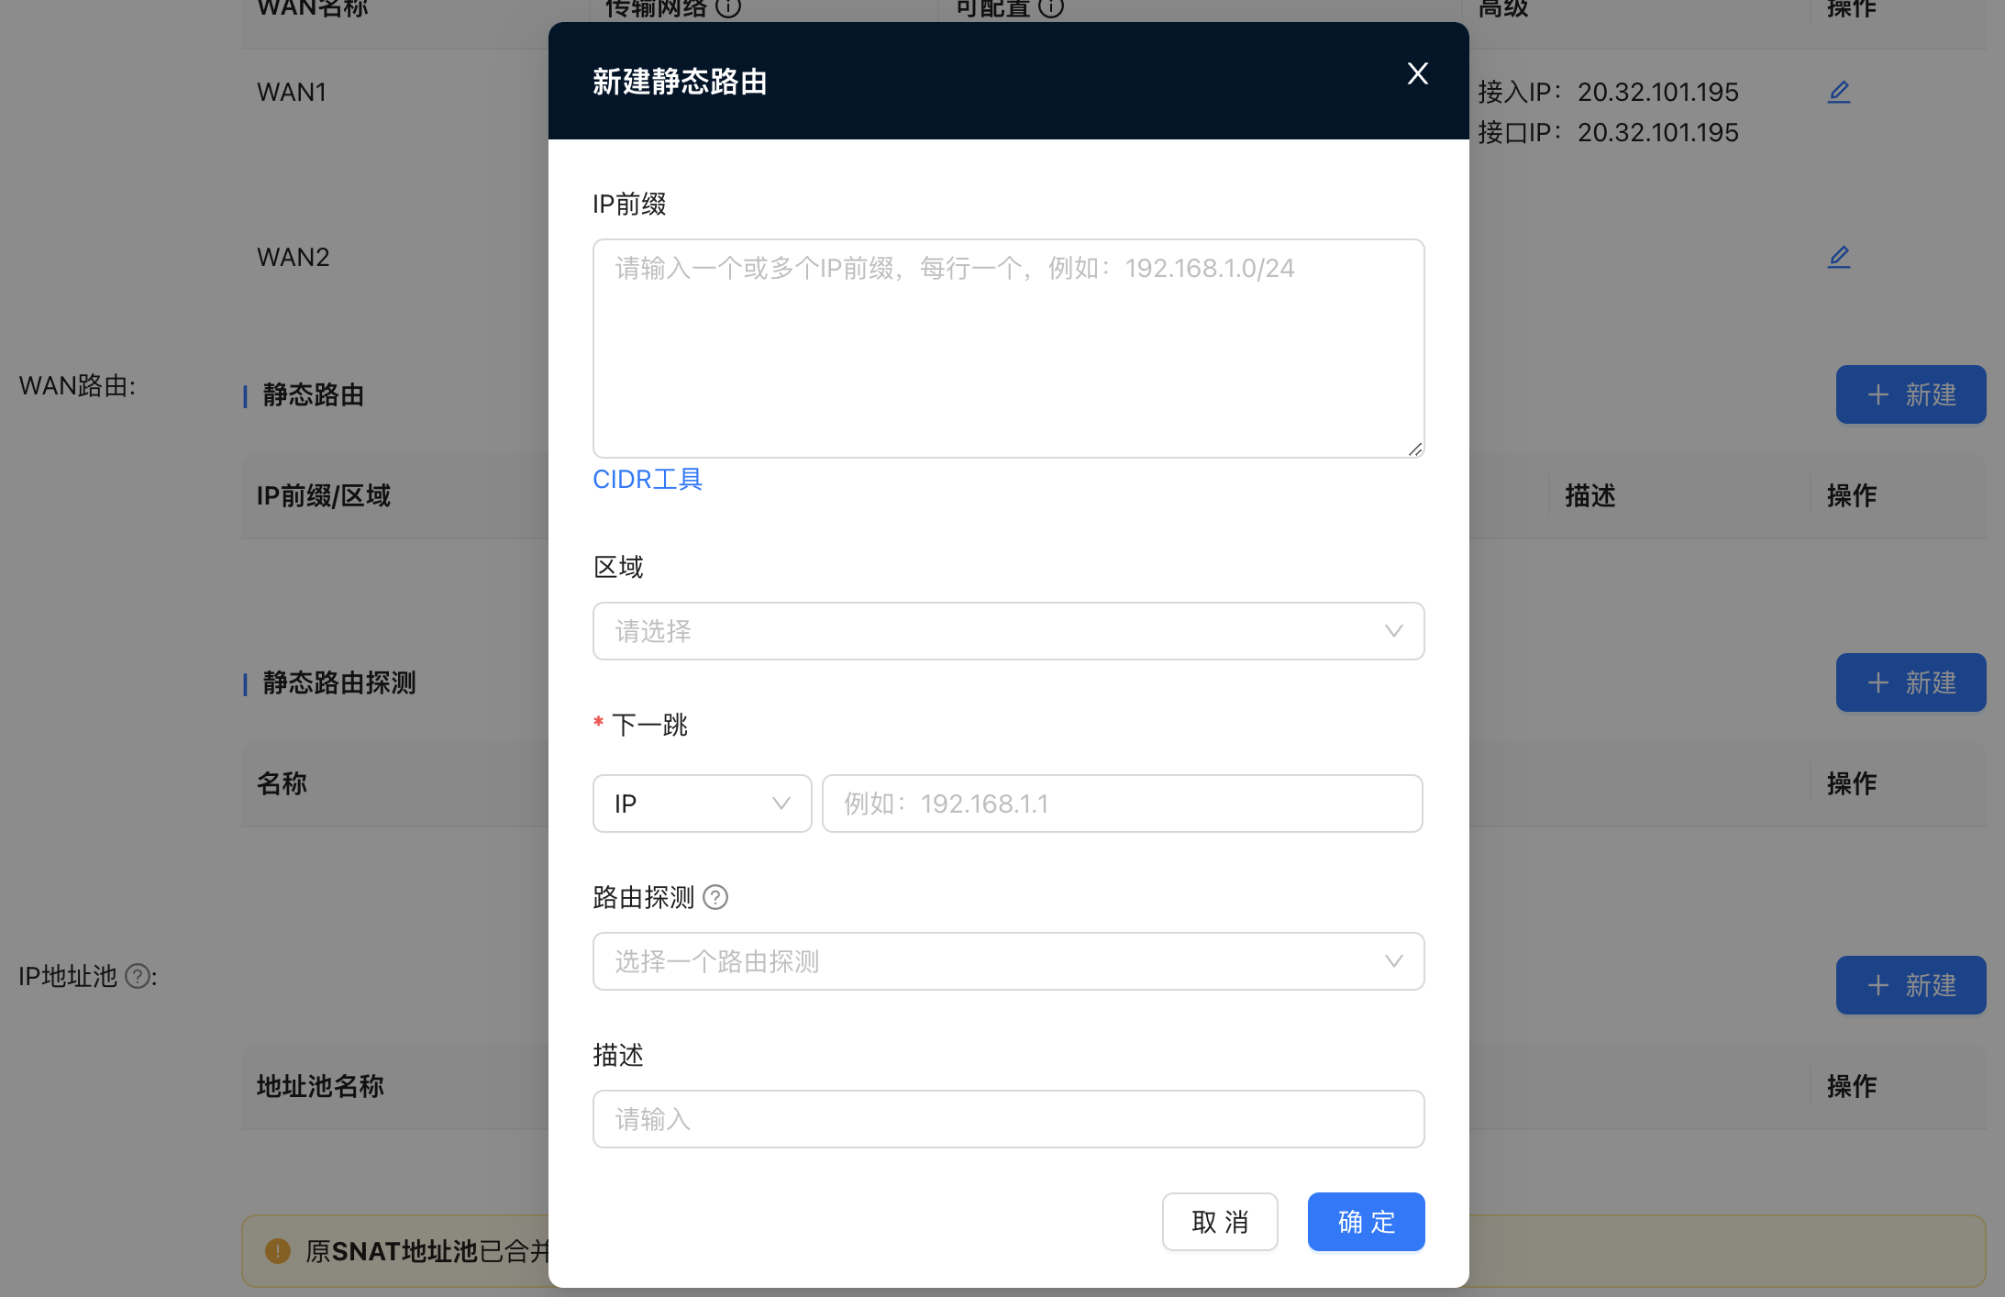This screenshot has height=1297, width=2005.
Task: Click the IP前缀 textarea
Action: pos(1008,349)
